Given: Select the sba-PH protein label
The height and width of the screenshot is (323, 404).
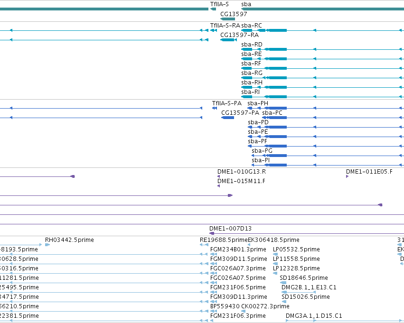Looking at the screenshot, I should [x=258, y=103].
